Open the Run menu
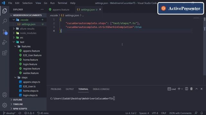206x115 pixels. [x=52, y=3]
